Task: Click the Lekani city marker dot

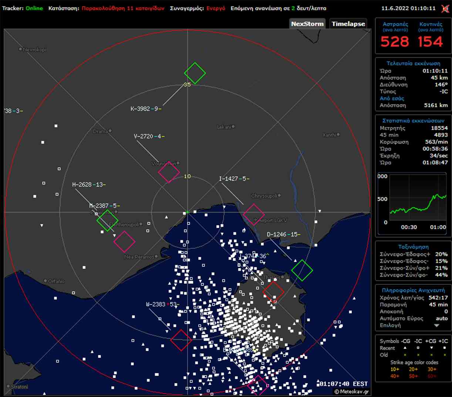Action: [x=233, y=127]
